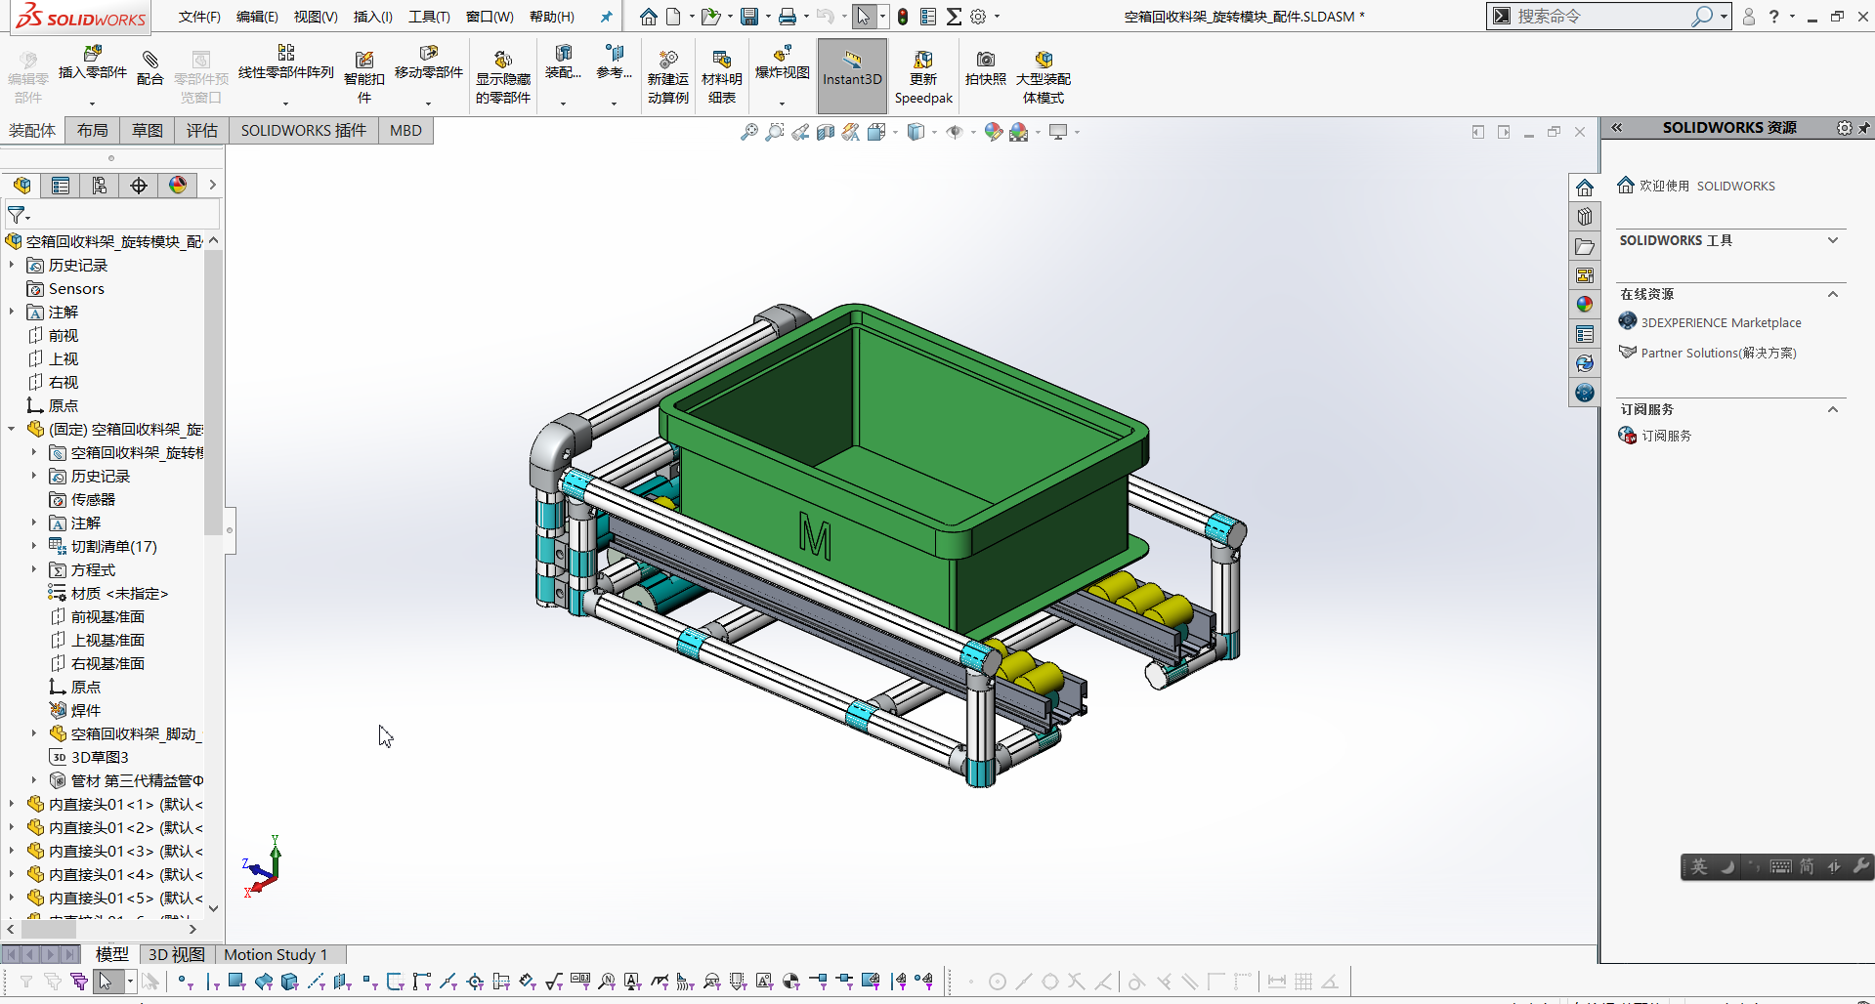Expand 内直接头01<1> component
1875x1004 pixels.
12,804
